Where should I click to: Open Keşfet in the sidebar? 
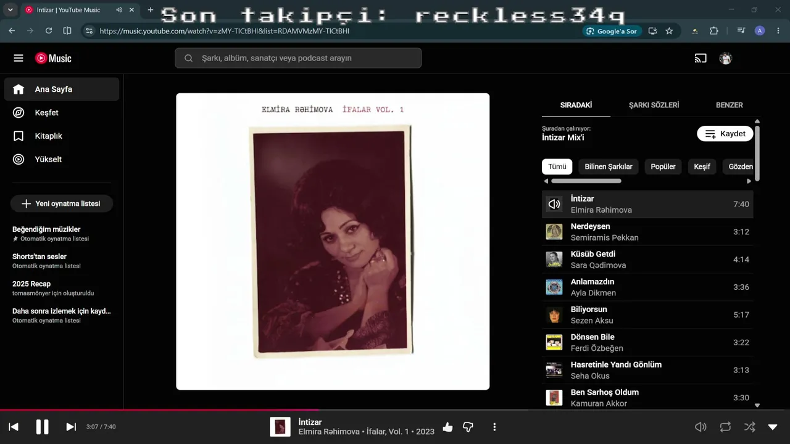pos(62,113)
